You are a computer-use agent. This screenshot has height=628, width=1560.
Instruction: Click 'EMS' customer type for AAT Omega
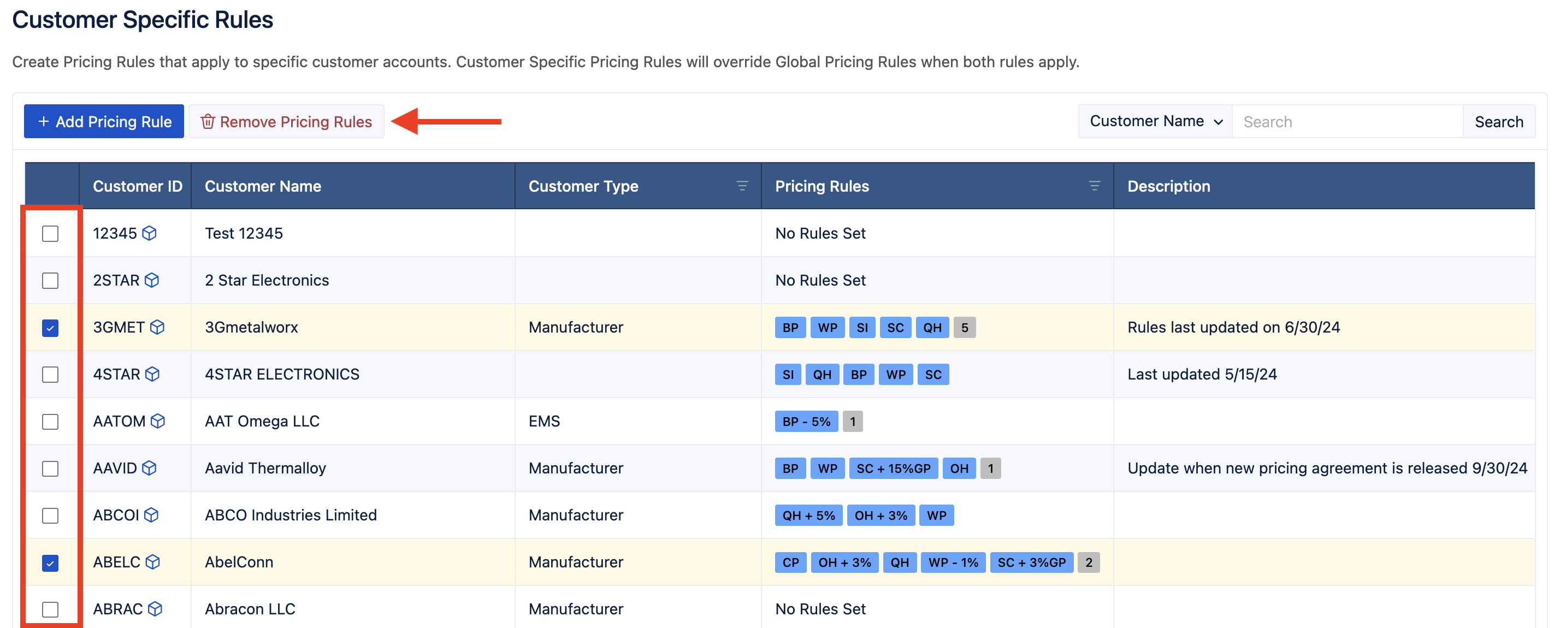point(544,421)
